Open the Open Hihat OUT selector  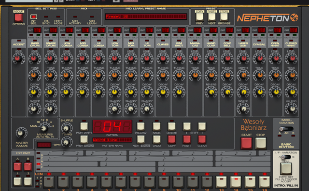point(278,30)
